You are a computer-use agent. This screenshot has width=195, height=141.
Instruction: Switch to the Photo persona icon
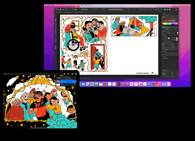click(x=66, y=9)
